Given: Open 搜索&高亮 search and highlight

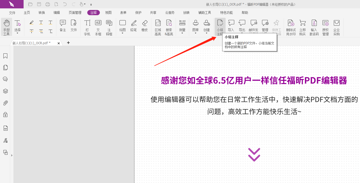Looking at the screenshot, I should pyautogui.click(x=169, y=26).
